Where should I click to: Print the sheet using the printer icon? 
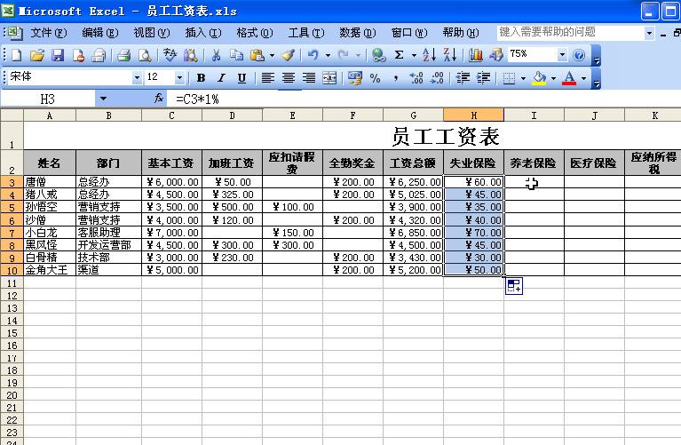(123, 55)
